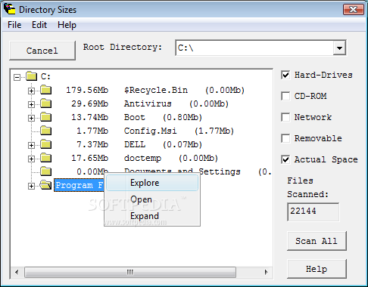Select the 29.69Mb Antivirus row text
This screenshot has height=287, width=368.
pyautogui.click(x=150, y=103)
